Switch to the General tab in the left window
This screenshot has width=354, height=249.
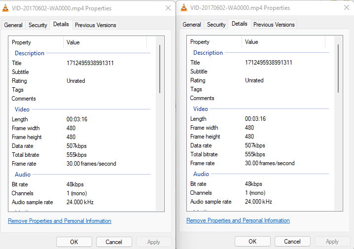13,25
